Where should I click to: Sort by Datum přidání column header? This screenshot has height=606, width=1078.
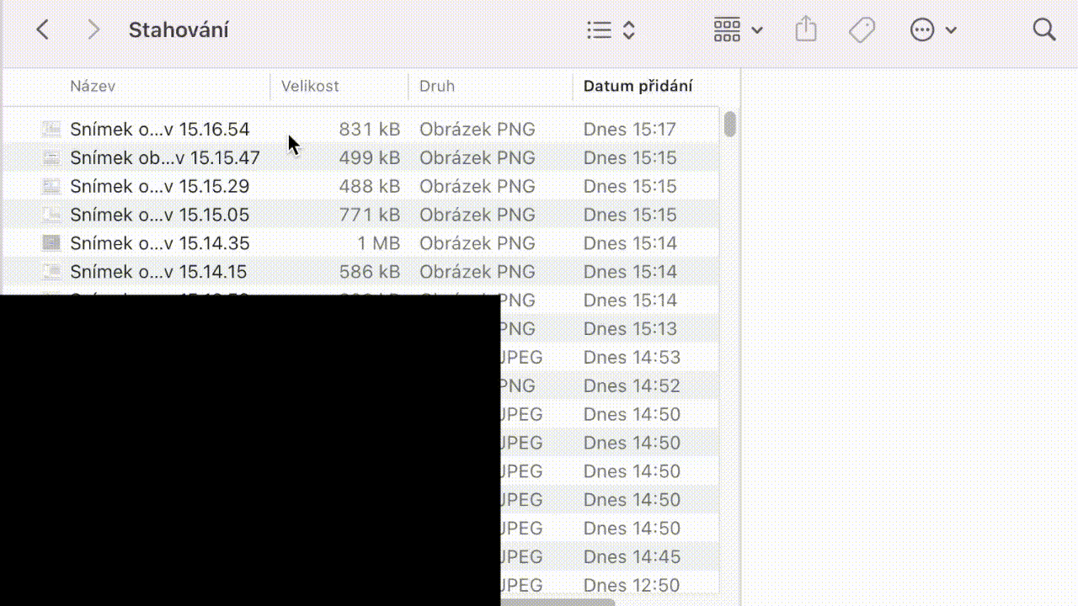(x=638, y=86)
